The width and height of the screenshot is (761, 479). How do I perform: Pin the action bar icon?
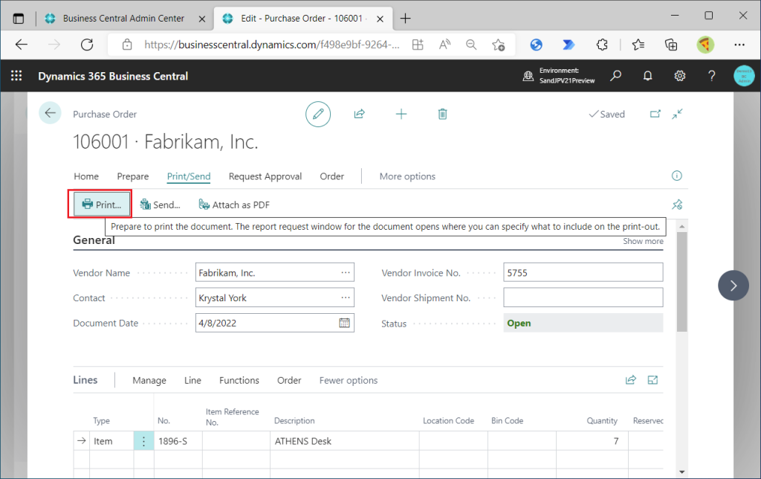tap(677, 205)
